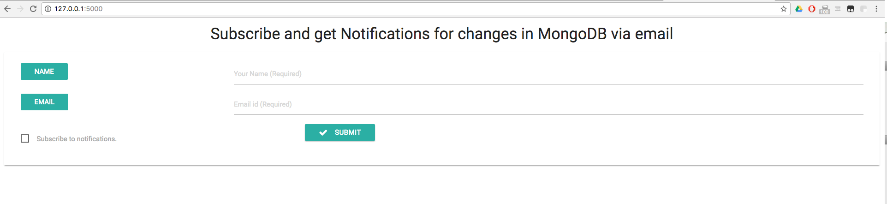
Task: Open the Google Drive extension icon
Action: (799, 9)
